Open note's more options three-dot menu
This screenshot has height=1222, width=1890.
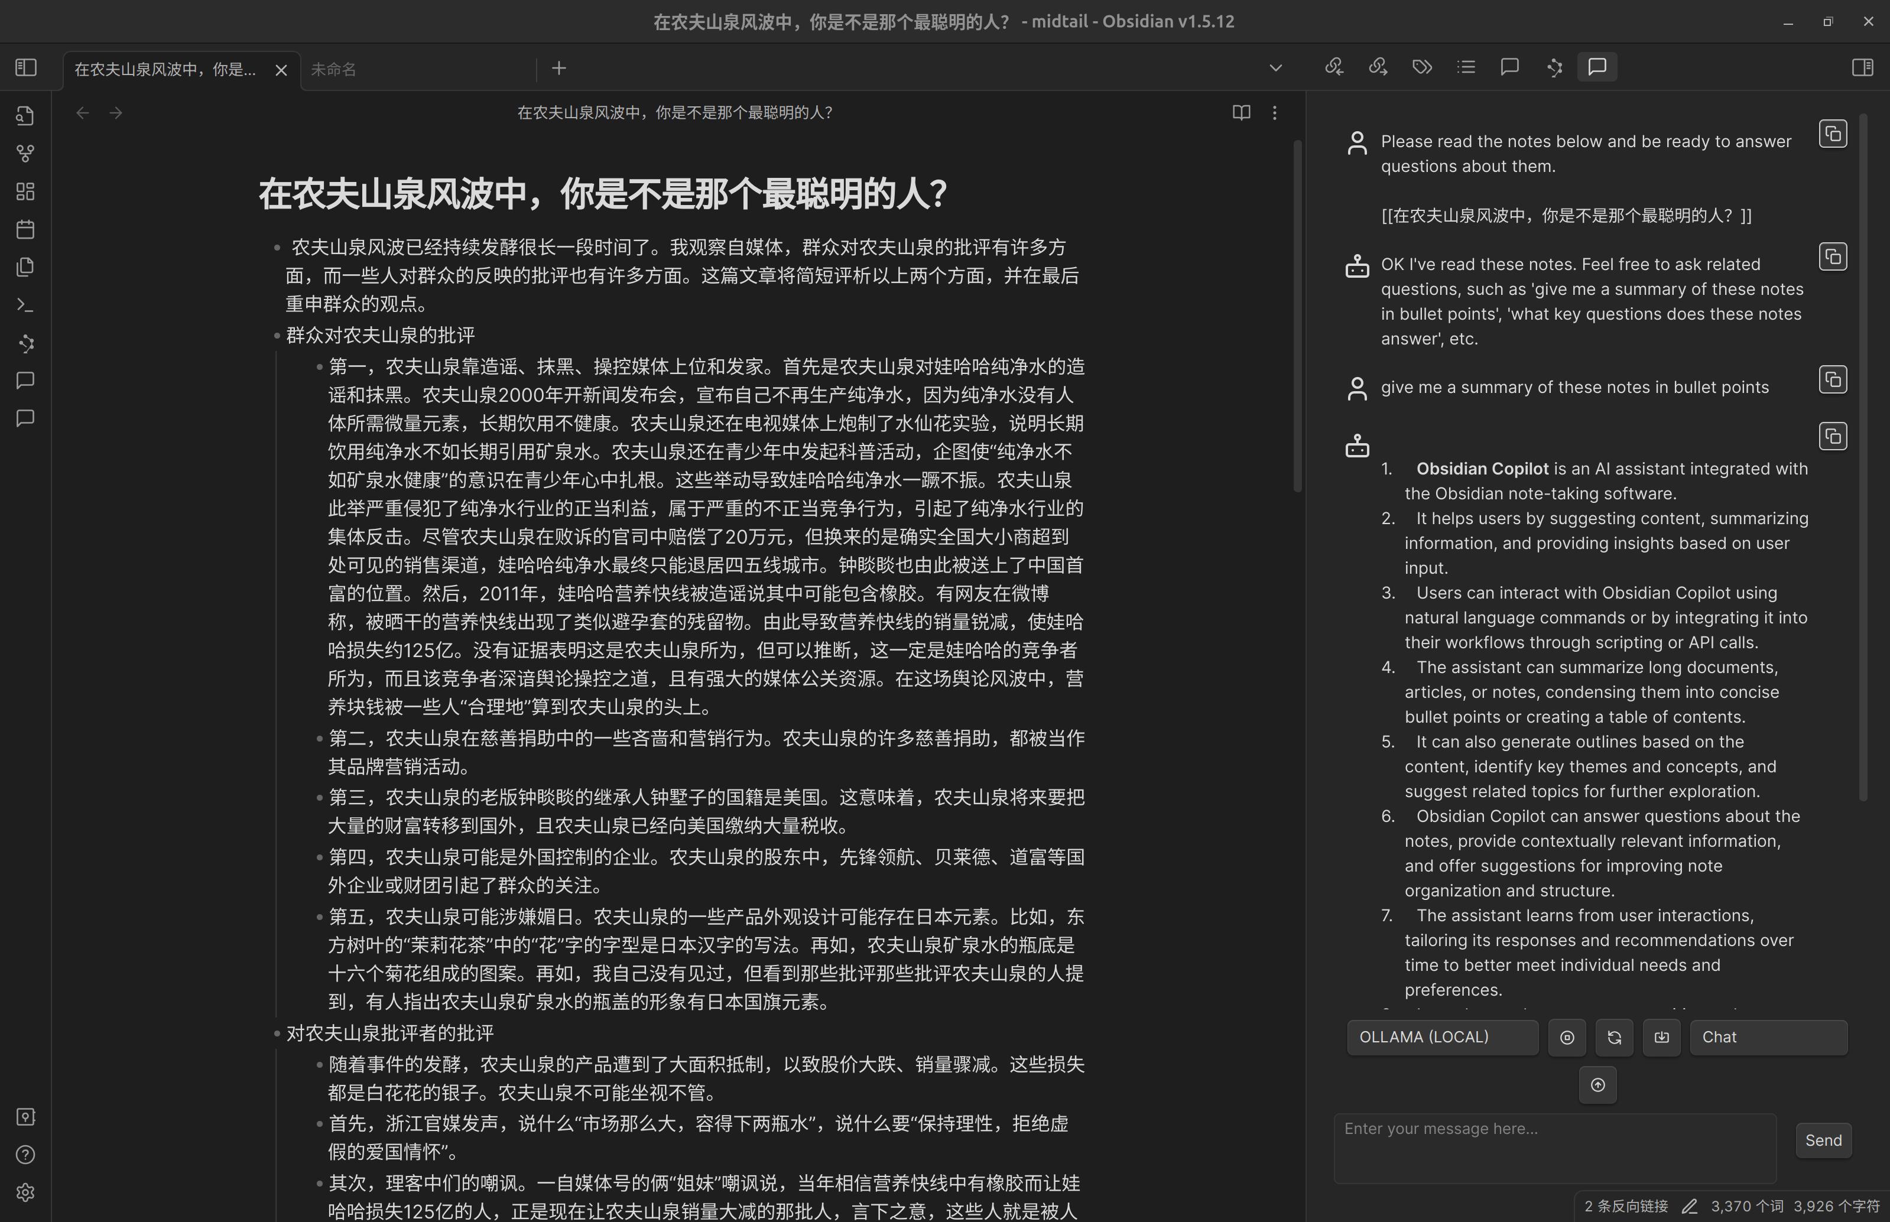(1275, 113)
